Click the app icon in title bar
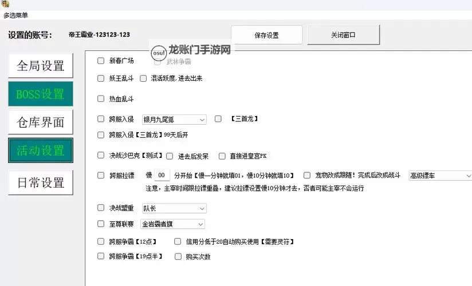Viewport: 472px width, 286px height. pos(5,3)
